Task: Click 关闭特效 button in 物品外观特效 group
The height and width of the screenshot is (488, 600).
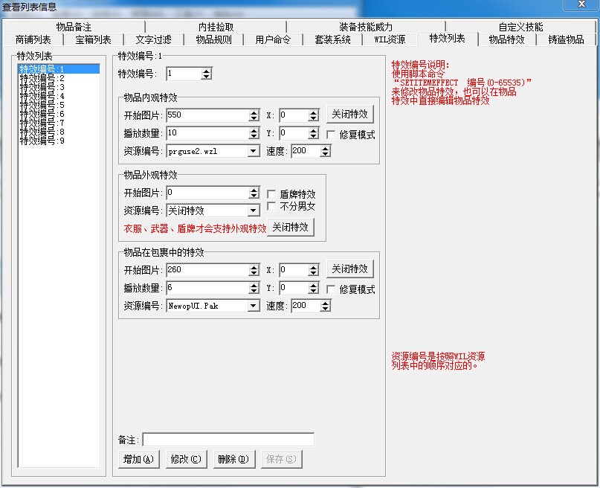Action: coord(291,228)
